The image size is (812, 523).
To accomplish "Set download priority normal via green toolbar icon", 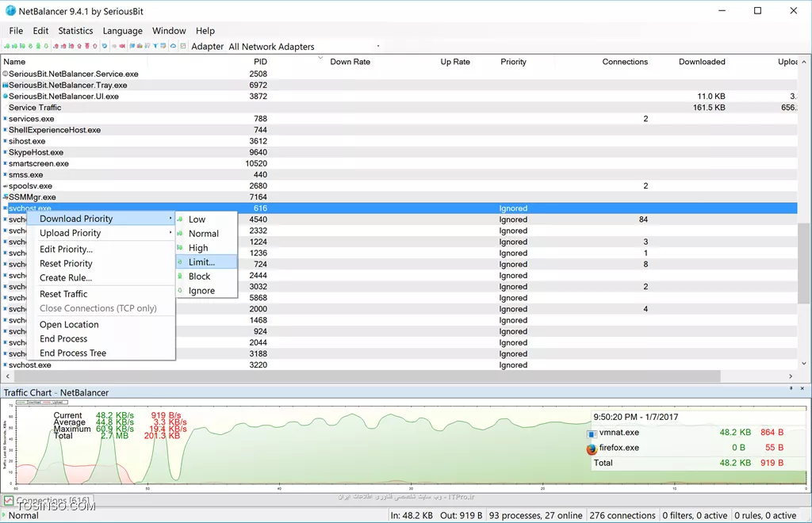I will click(15, 46).
